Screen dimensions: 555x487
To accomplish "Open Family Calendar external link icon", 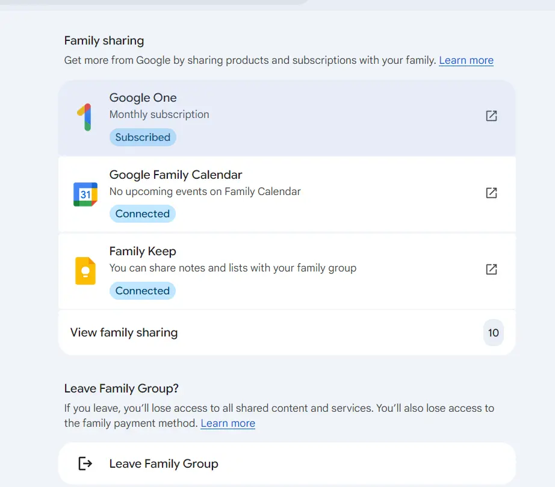I will (x=491, y=193).
